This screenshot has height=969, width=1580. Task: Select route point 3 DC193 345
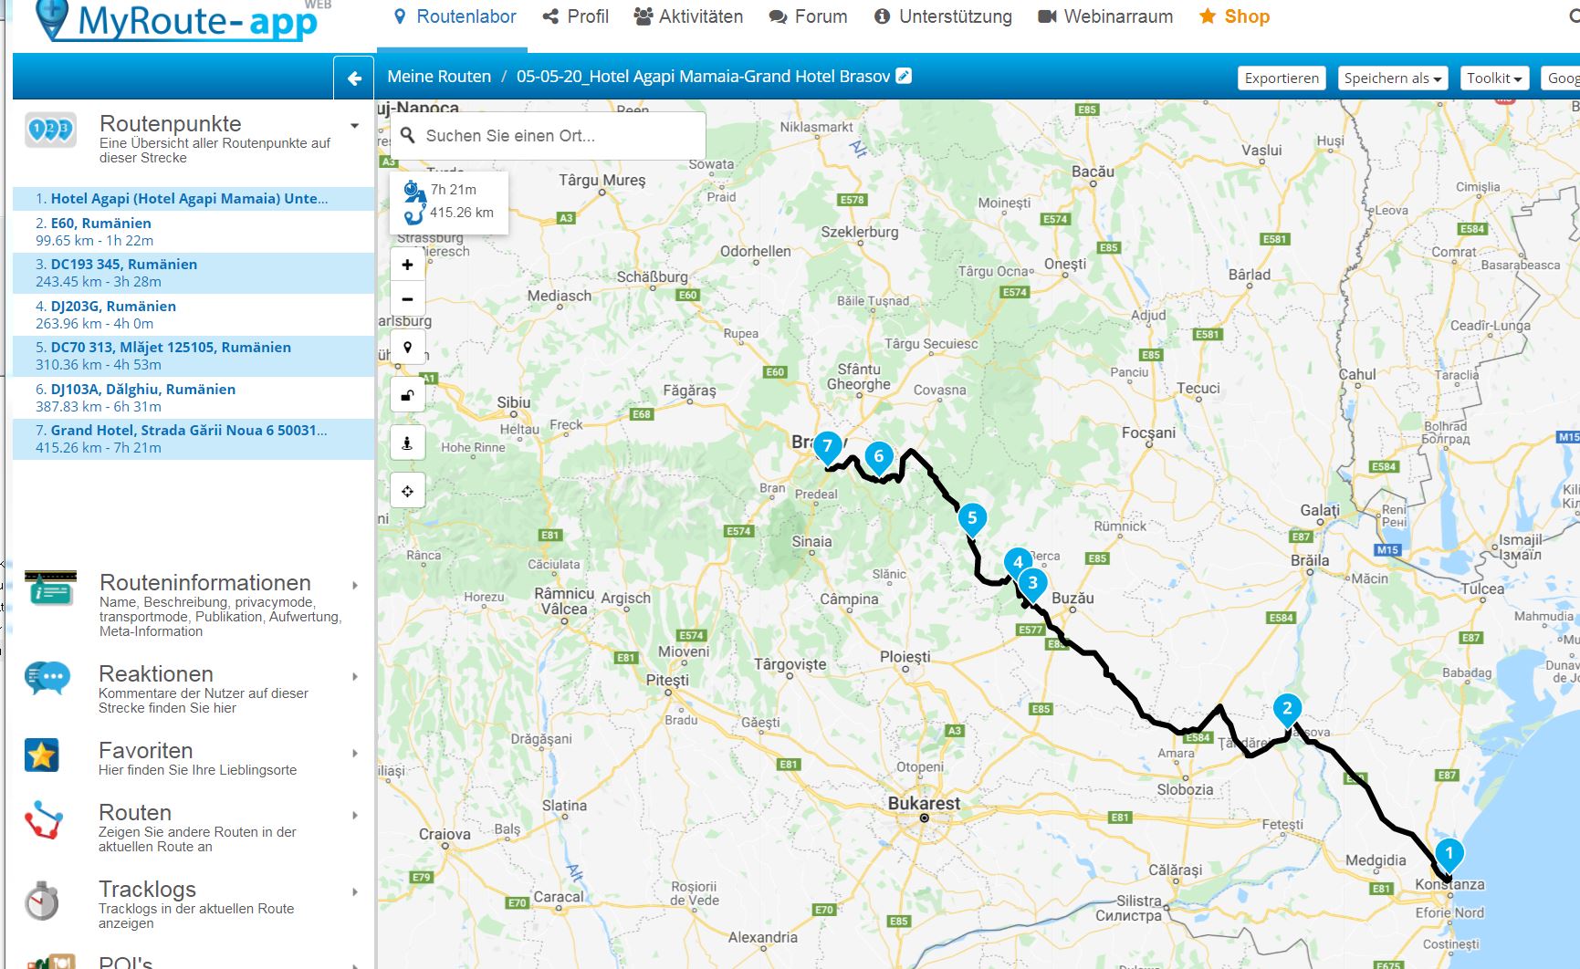(123, 265)
